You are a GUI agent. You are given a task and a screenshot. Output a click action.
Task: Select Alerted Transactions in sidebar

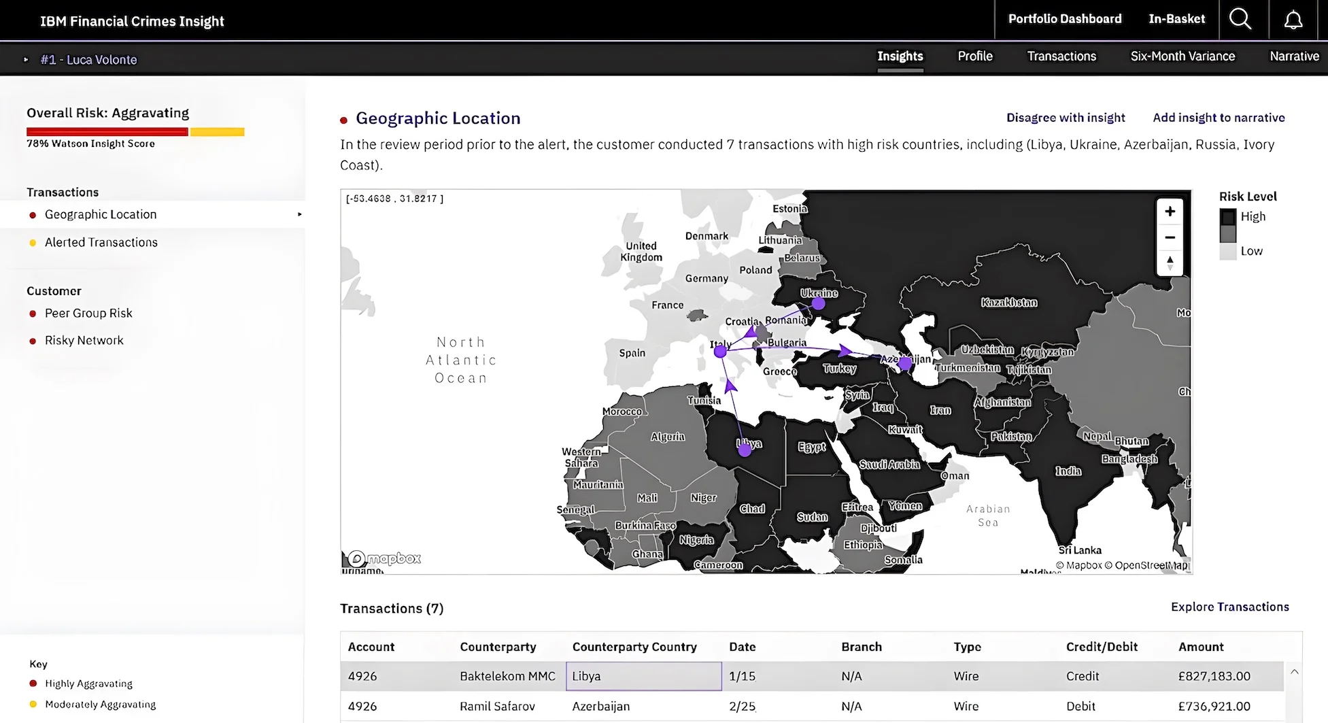101,242
